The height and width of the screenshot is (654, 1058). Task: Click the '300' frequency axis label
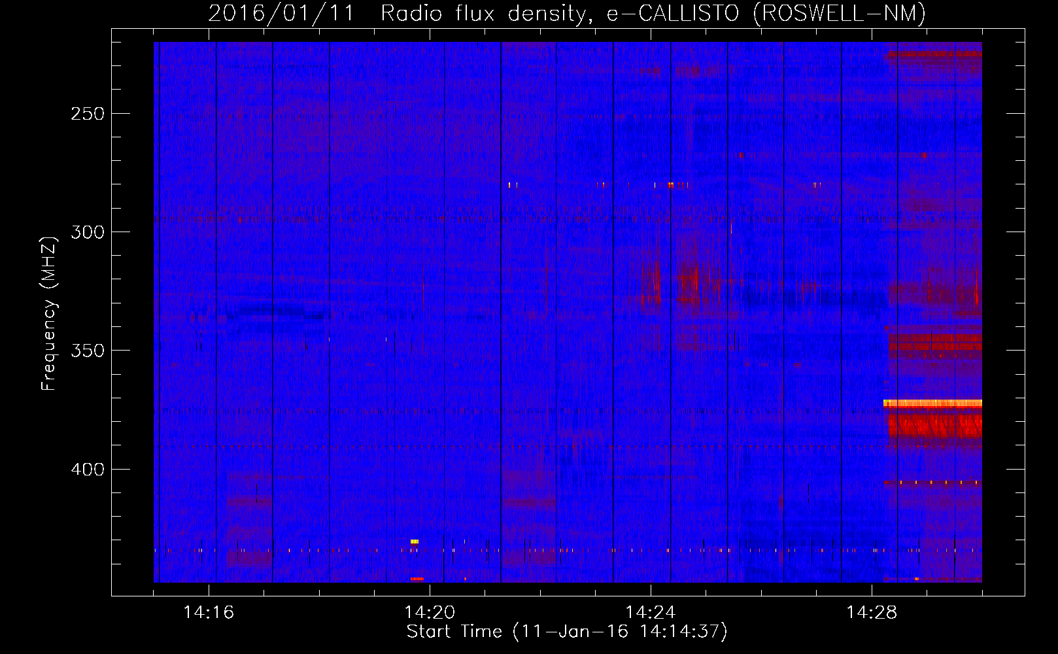pos(88,232)
